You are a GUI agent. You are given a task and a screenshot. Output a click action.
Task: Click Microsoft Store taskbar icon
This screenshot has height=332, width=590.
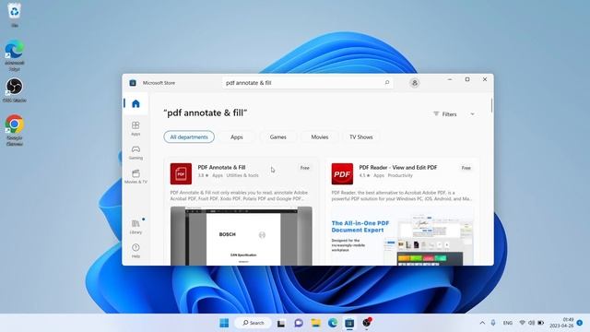(349, 323)
